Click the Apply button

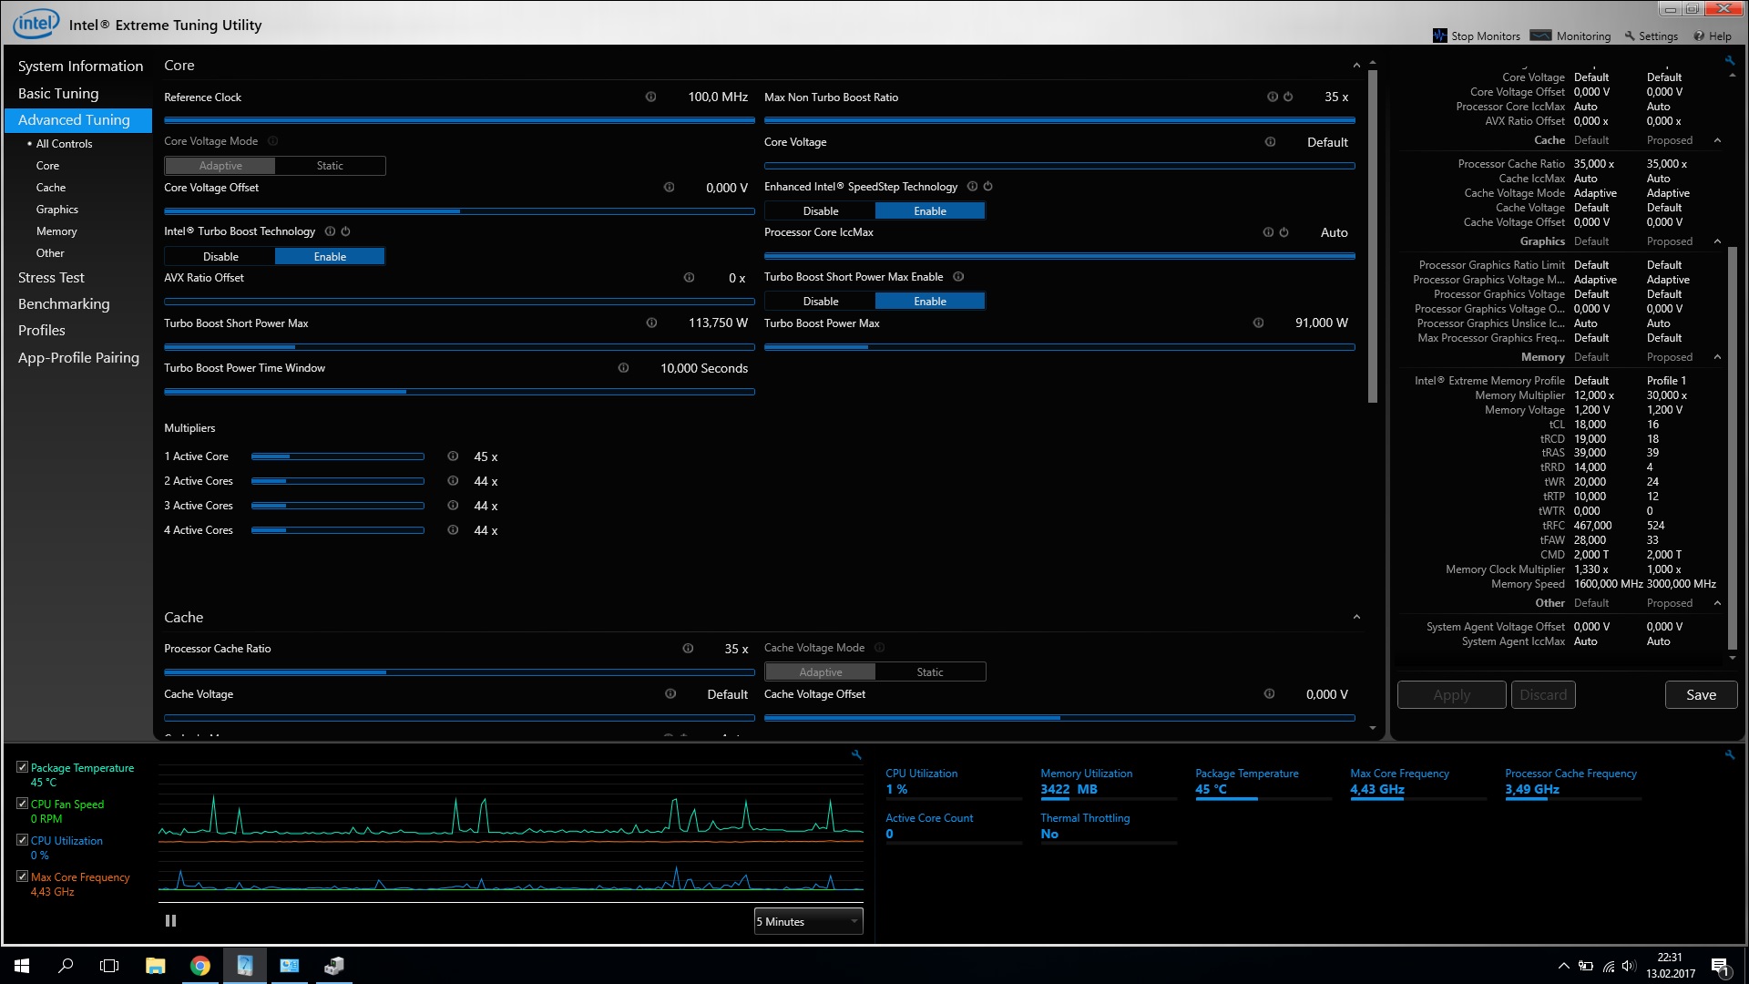(1451, 694)
